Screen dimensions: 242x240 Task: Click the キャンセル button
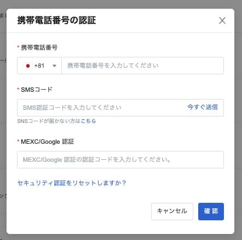[x=172, y=212]
